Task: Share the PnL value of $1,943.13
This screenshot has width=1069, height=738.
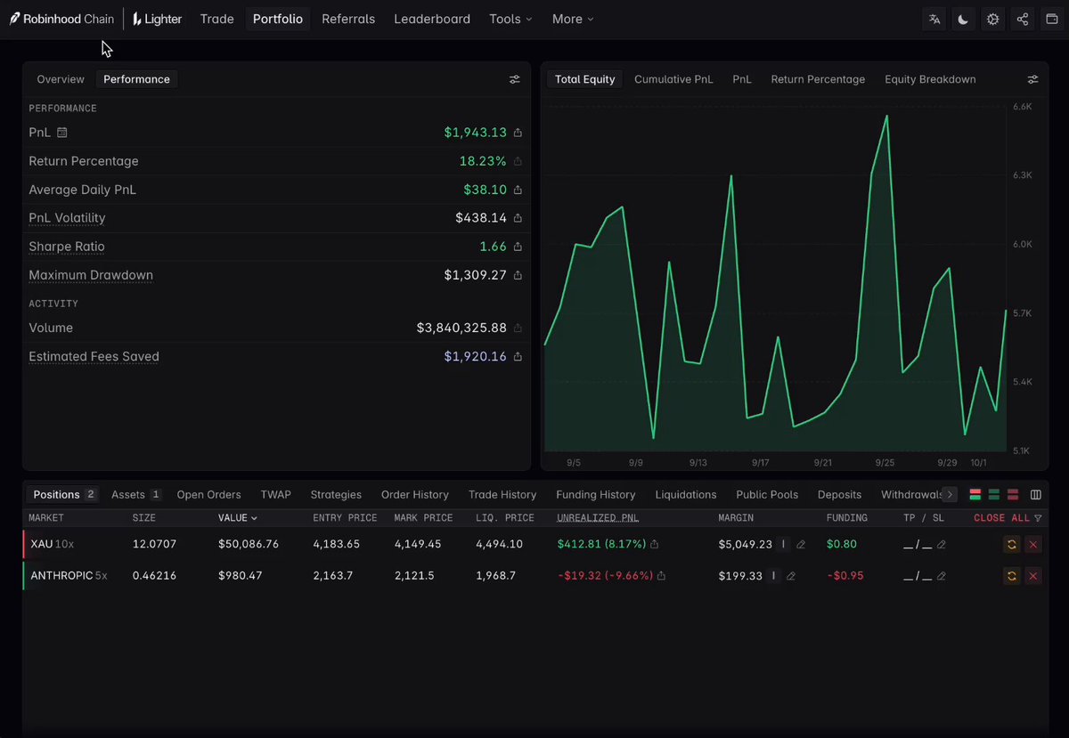Action: pos(518,133)
